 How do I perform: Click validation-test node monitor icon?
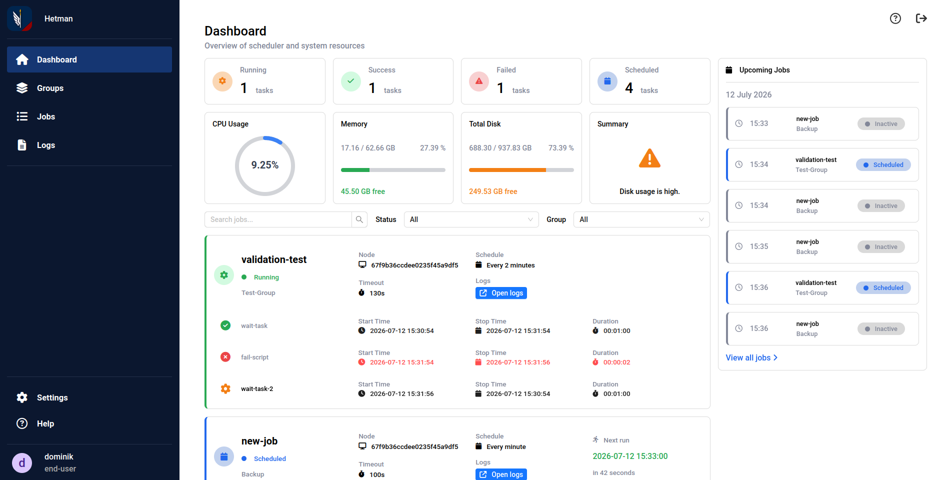pos(362,265)
